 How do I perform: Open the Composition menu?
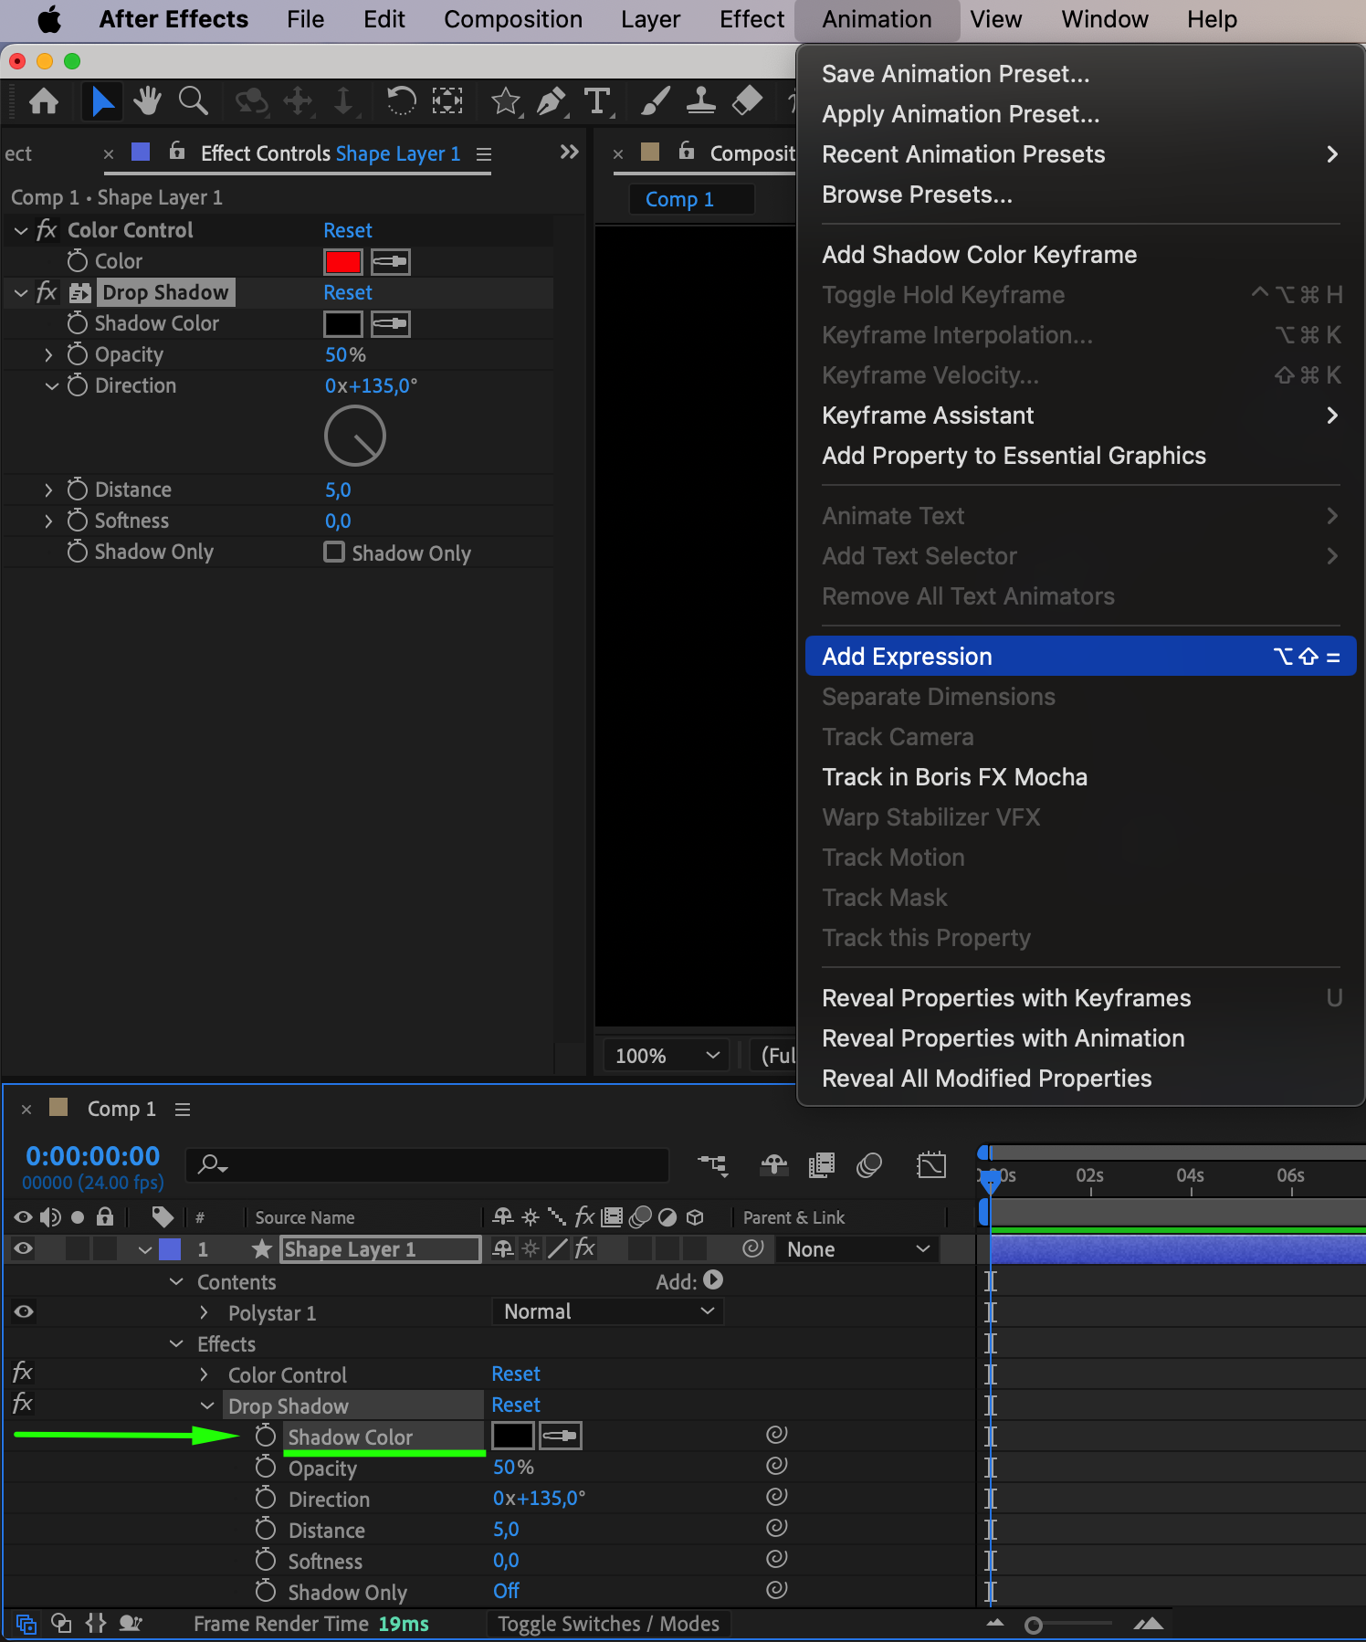tap(512, 19)
